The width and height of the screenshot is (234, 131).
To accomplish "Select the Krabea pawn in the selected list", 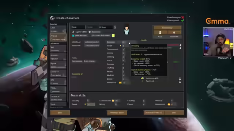I will 58,37.
